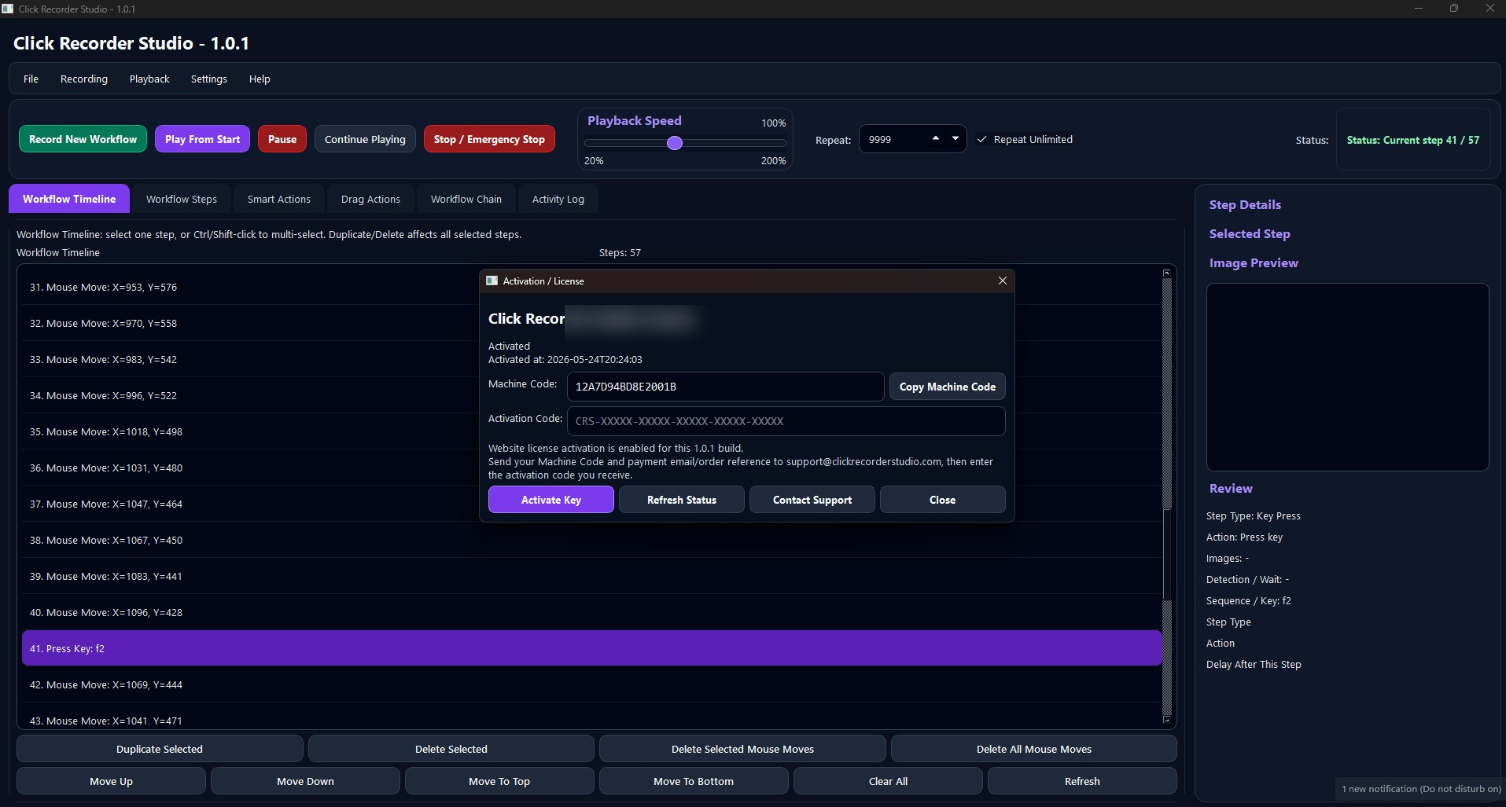Click the Playback Speed slider handle

(675, 143)
